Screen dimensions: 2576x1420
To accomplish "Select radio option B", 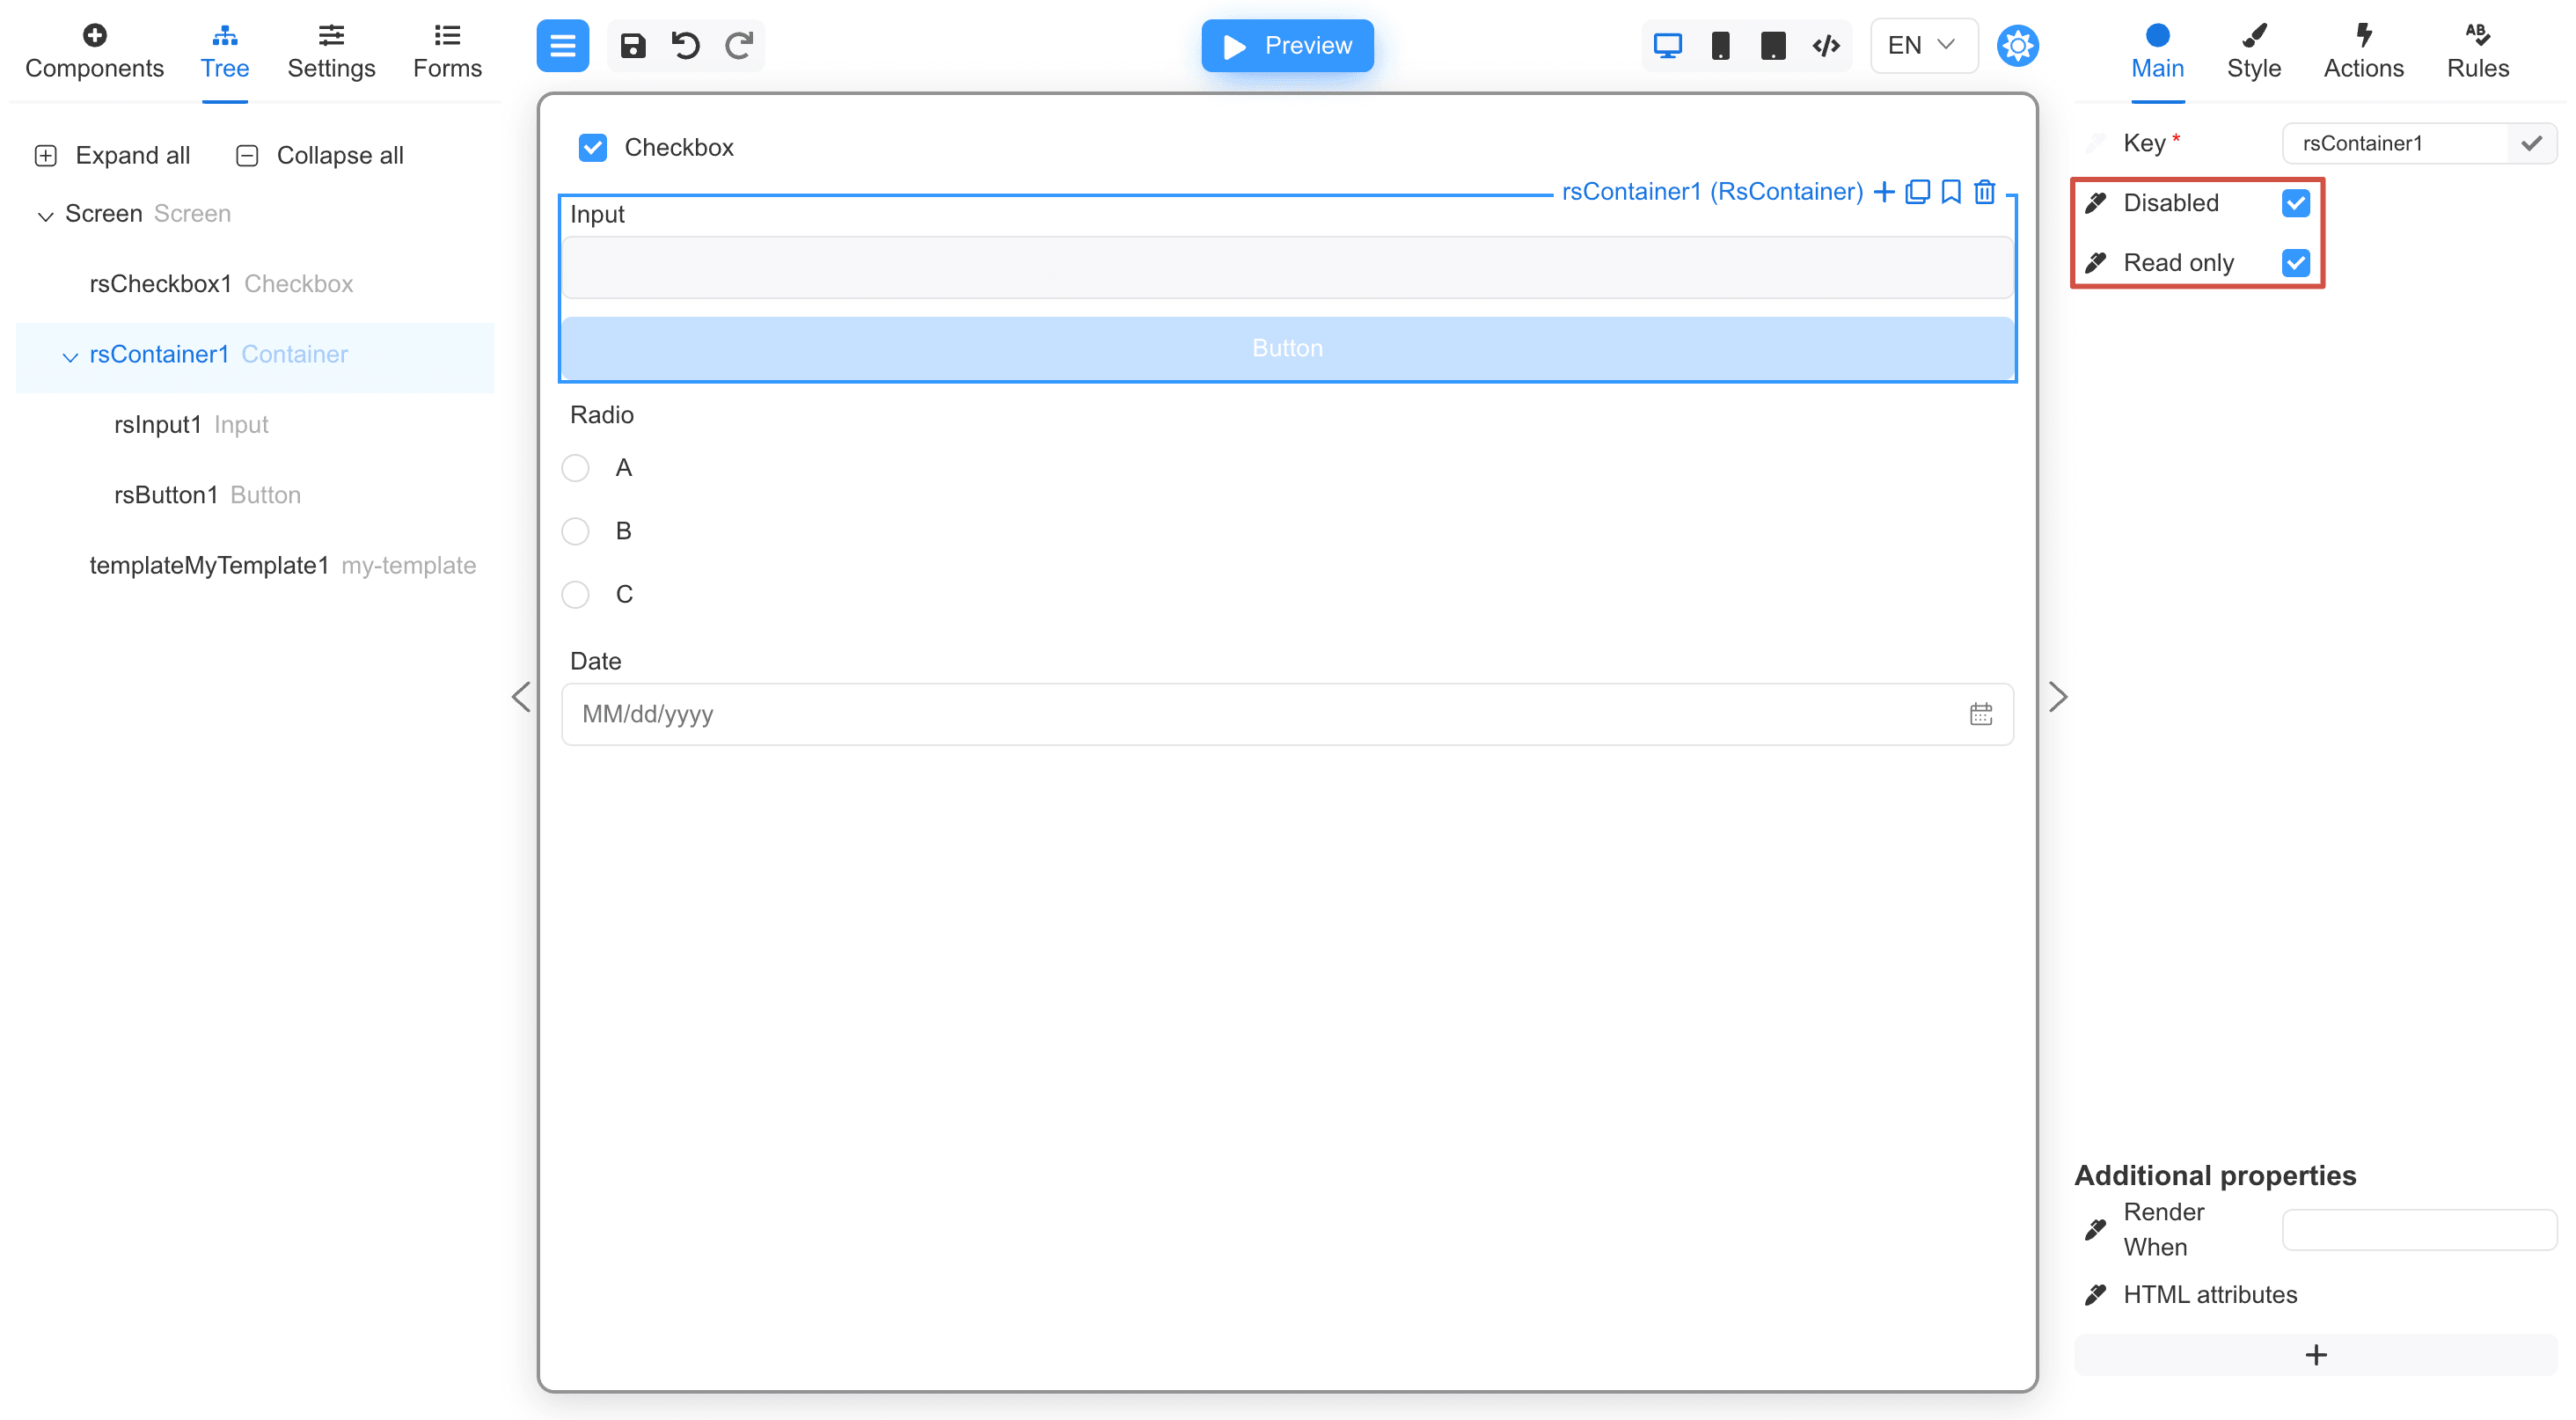I will pos(575,531).
